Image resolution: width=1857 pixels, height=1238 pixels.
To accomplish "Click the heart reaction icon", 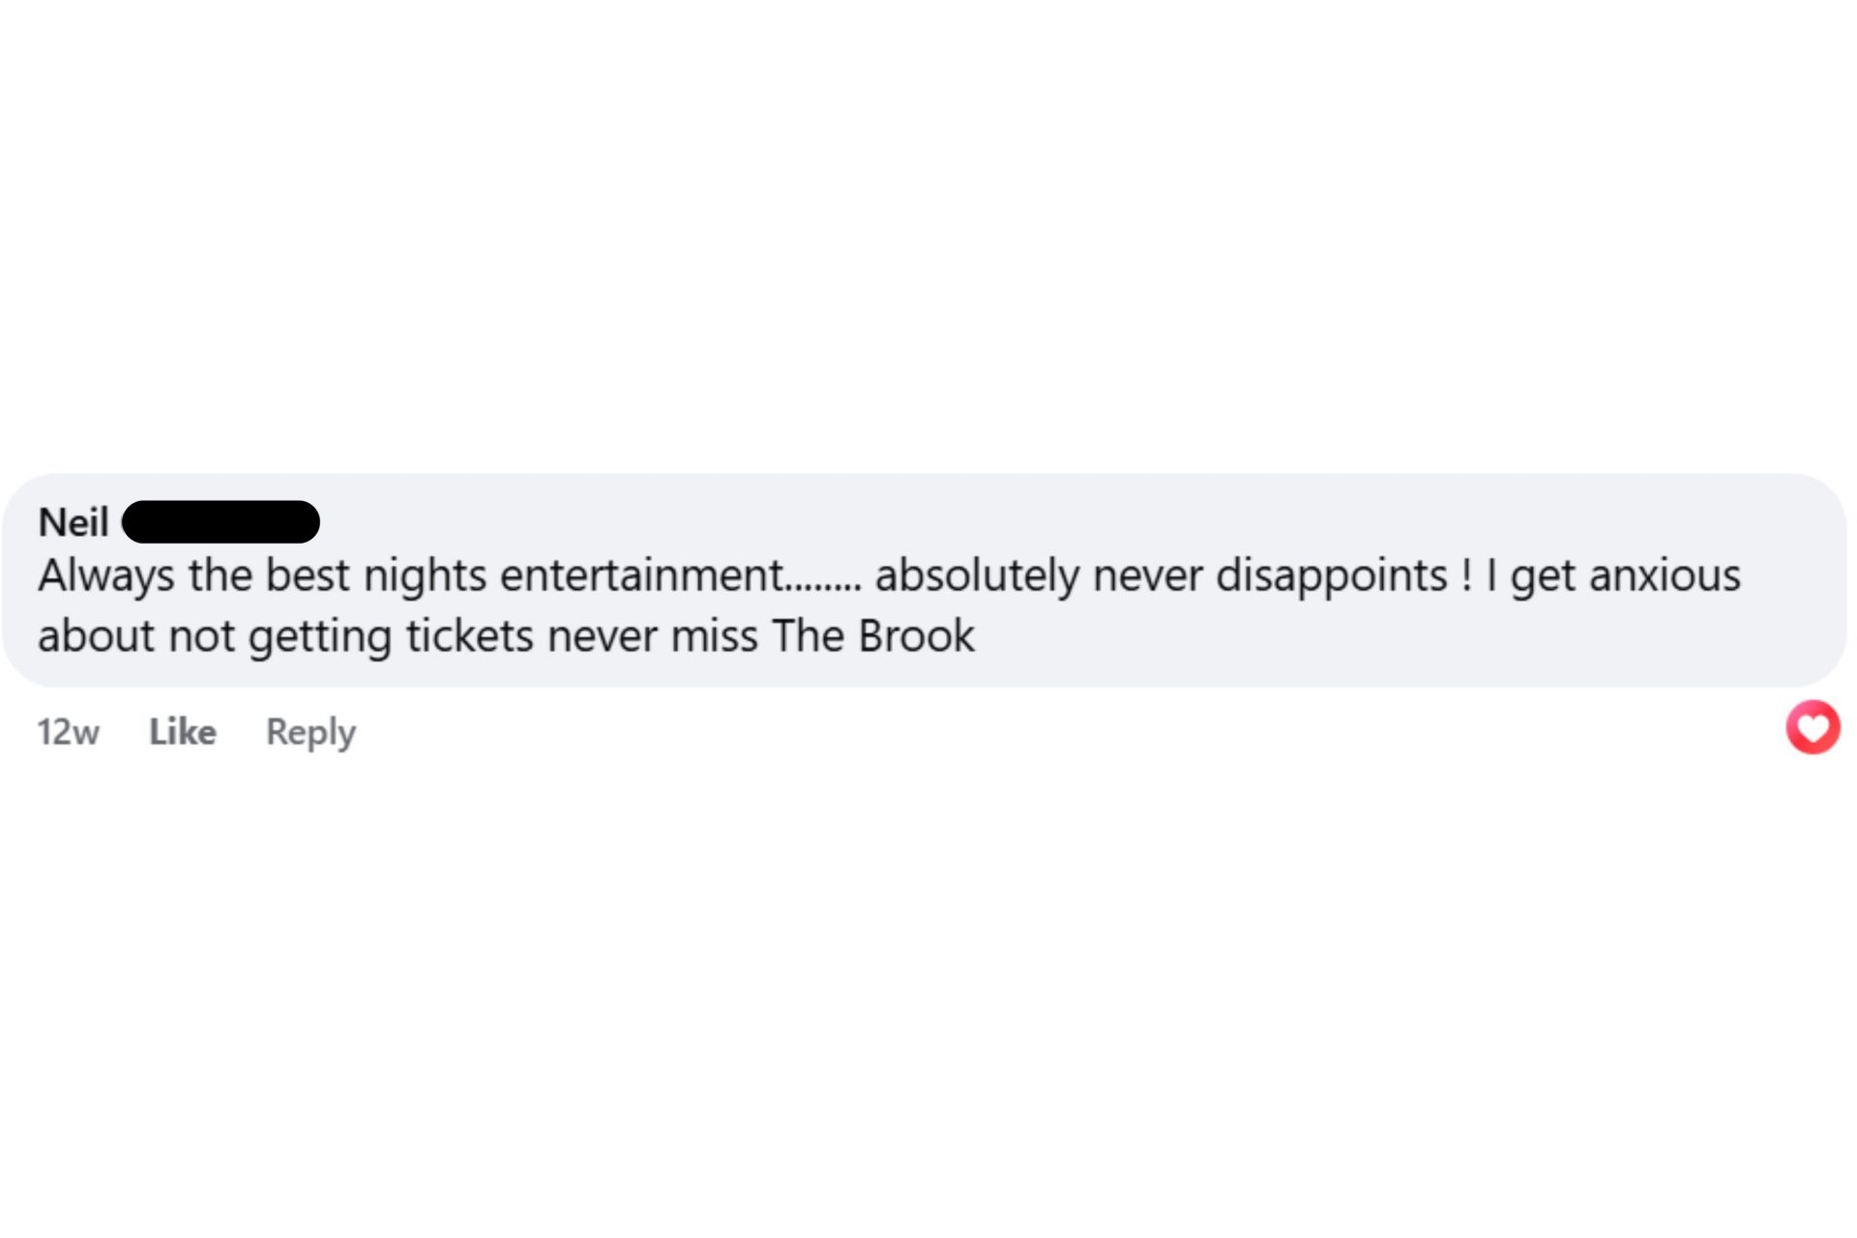I will coord(1813,727).
